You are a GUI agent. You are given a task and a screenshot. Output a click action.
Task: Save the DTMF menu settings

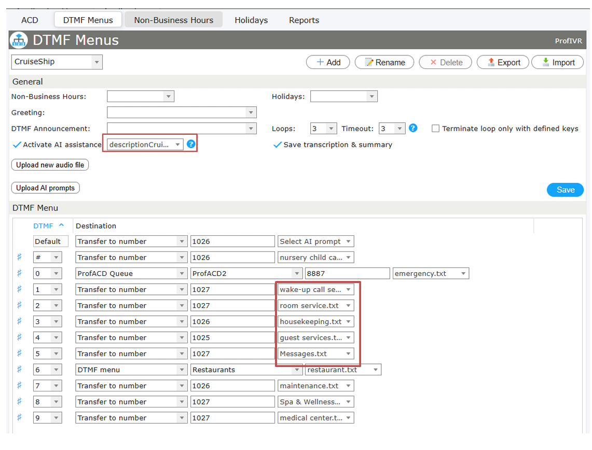pos(565,190)
